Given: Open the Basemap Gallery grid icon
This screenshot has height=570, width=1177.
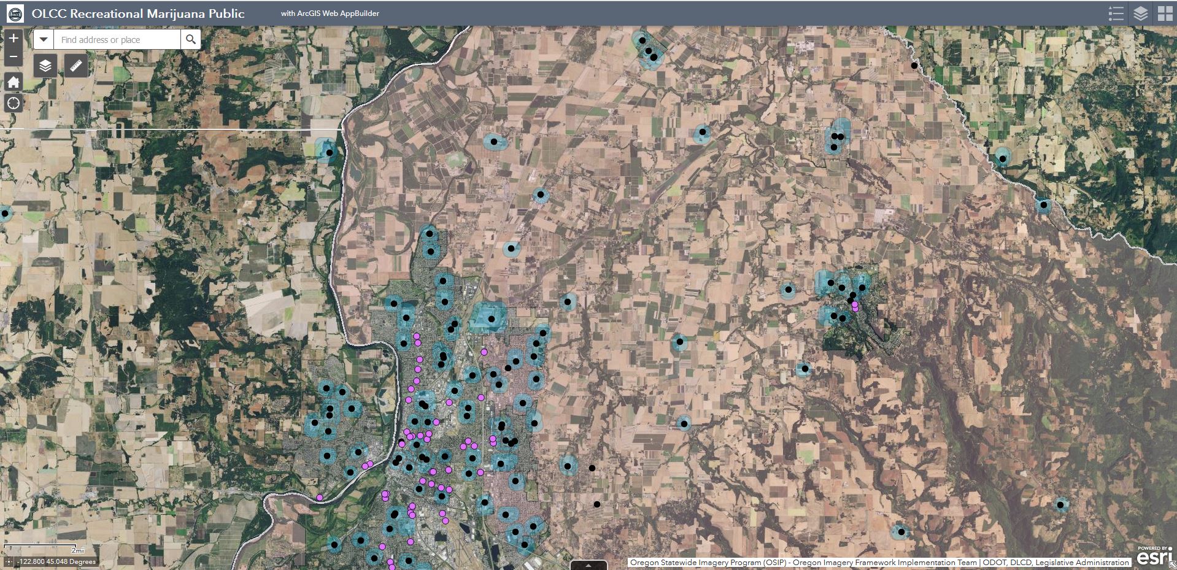Looking at the screenshot, I should tap(1164, 13).
